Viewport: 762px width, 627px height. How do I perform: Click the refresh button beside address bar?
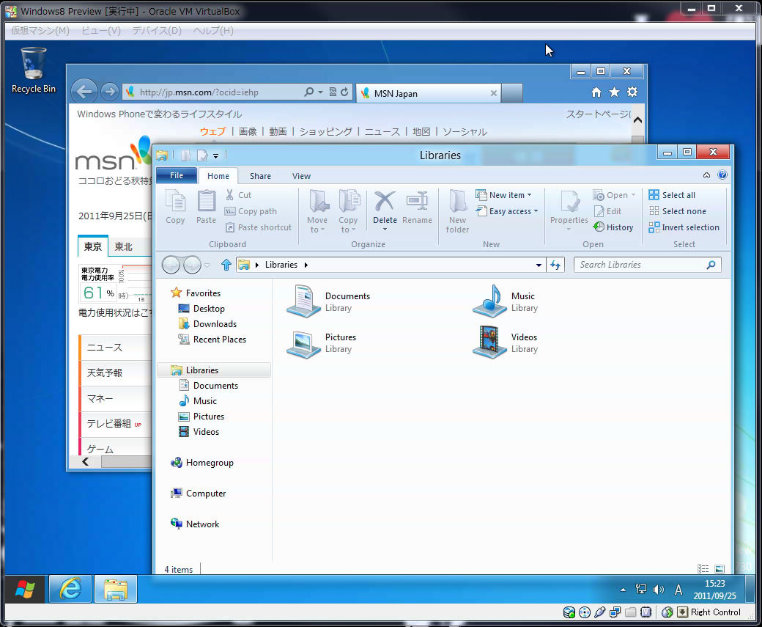pos(555,265)
